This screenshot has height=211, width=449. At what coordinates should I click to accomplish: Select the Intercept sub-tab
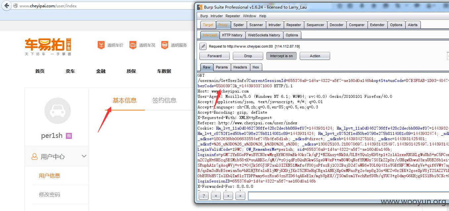pyautogui.click(x=210, y=35)
